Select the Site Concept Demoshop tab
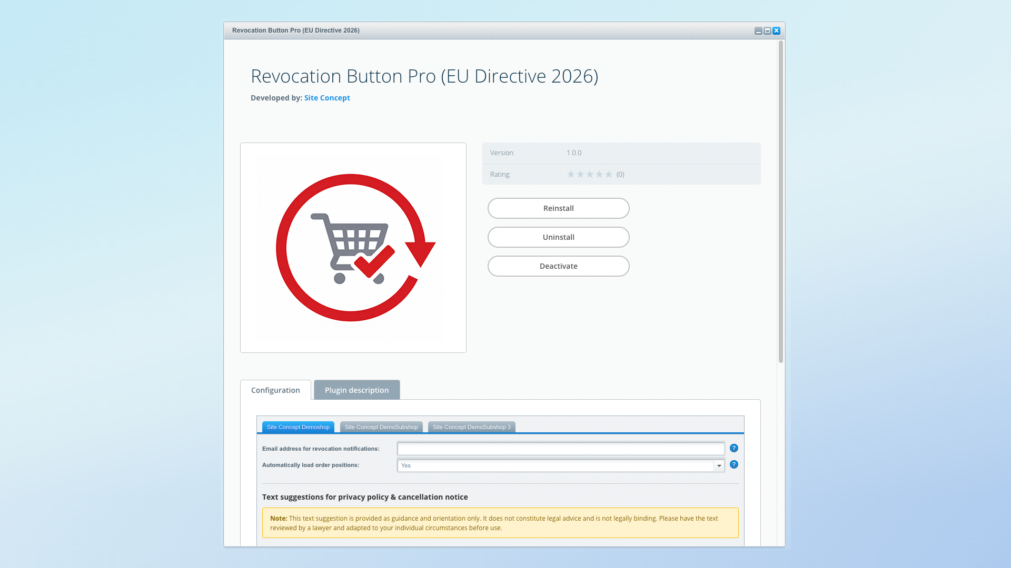Screen dimensions: 1011x568 tap(298, 427)
